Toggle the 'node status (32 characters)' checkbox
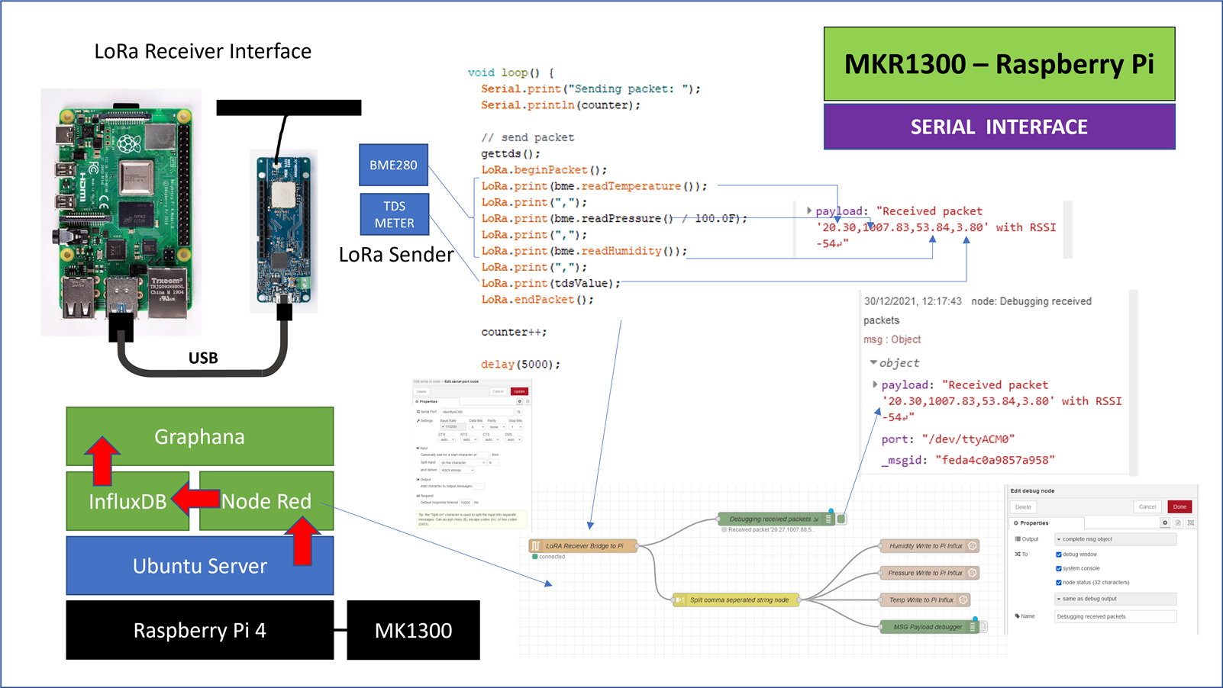 1059,583
